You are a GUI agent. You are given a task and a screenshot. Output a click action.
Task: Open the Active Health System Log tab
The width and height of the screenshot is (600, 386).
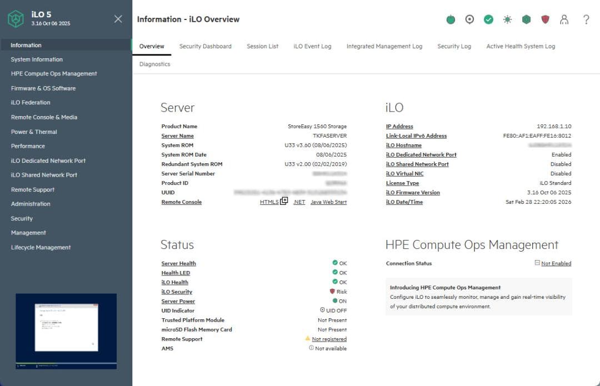coord(521,46)
